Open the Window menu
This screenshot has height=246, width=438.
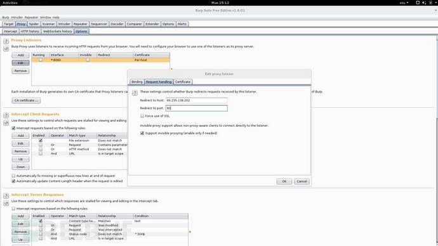click(x=45, y=17)
